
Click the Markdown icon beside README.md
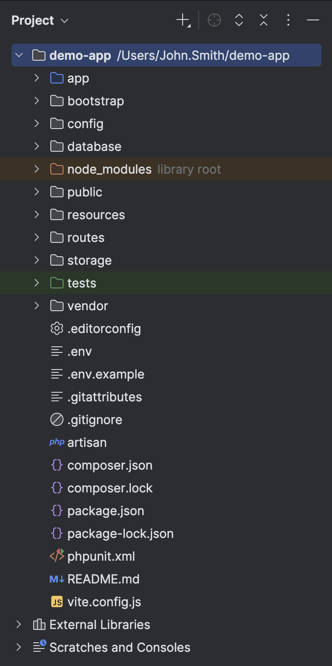tap(56, 579)
